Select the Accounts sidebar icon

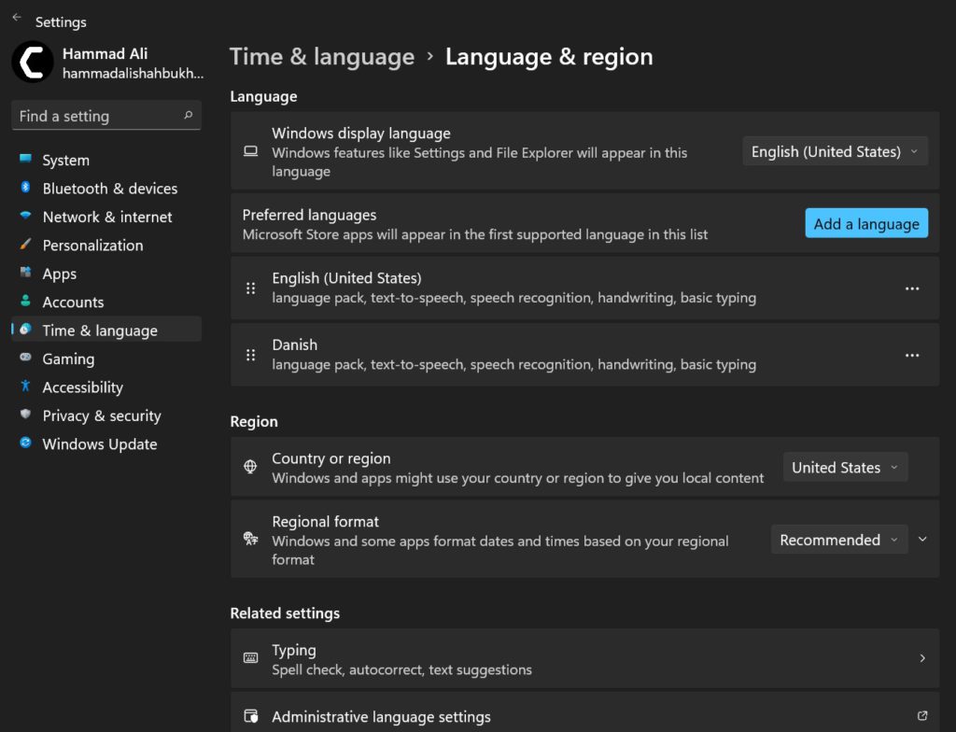(x=25, y=302)
